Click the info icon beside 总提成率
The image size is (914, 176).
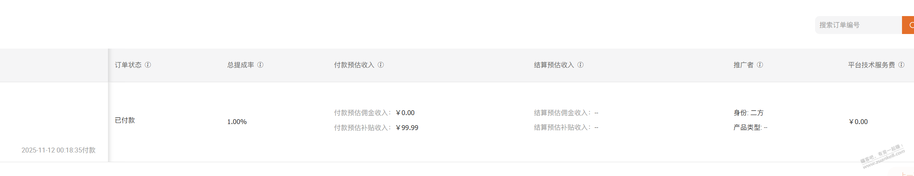(260, 65)
